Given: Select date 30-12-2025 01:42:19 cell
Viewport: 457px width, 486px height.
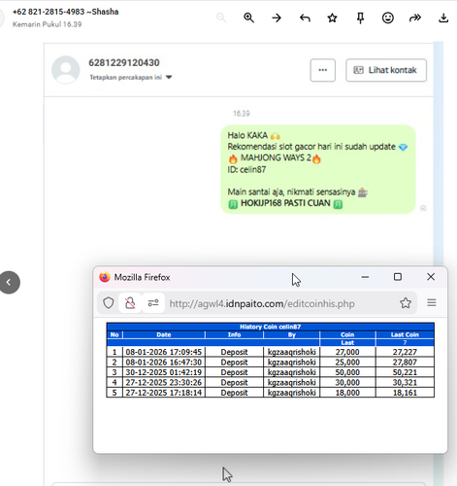Looking at the screenshot, I should (164, 372).
